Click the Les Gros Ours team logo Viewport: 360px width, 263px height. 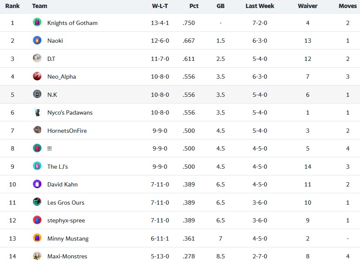click(x=37, y=202)
